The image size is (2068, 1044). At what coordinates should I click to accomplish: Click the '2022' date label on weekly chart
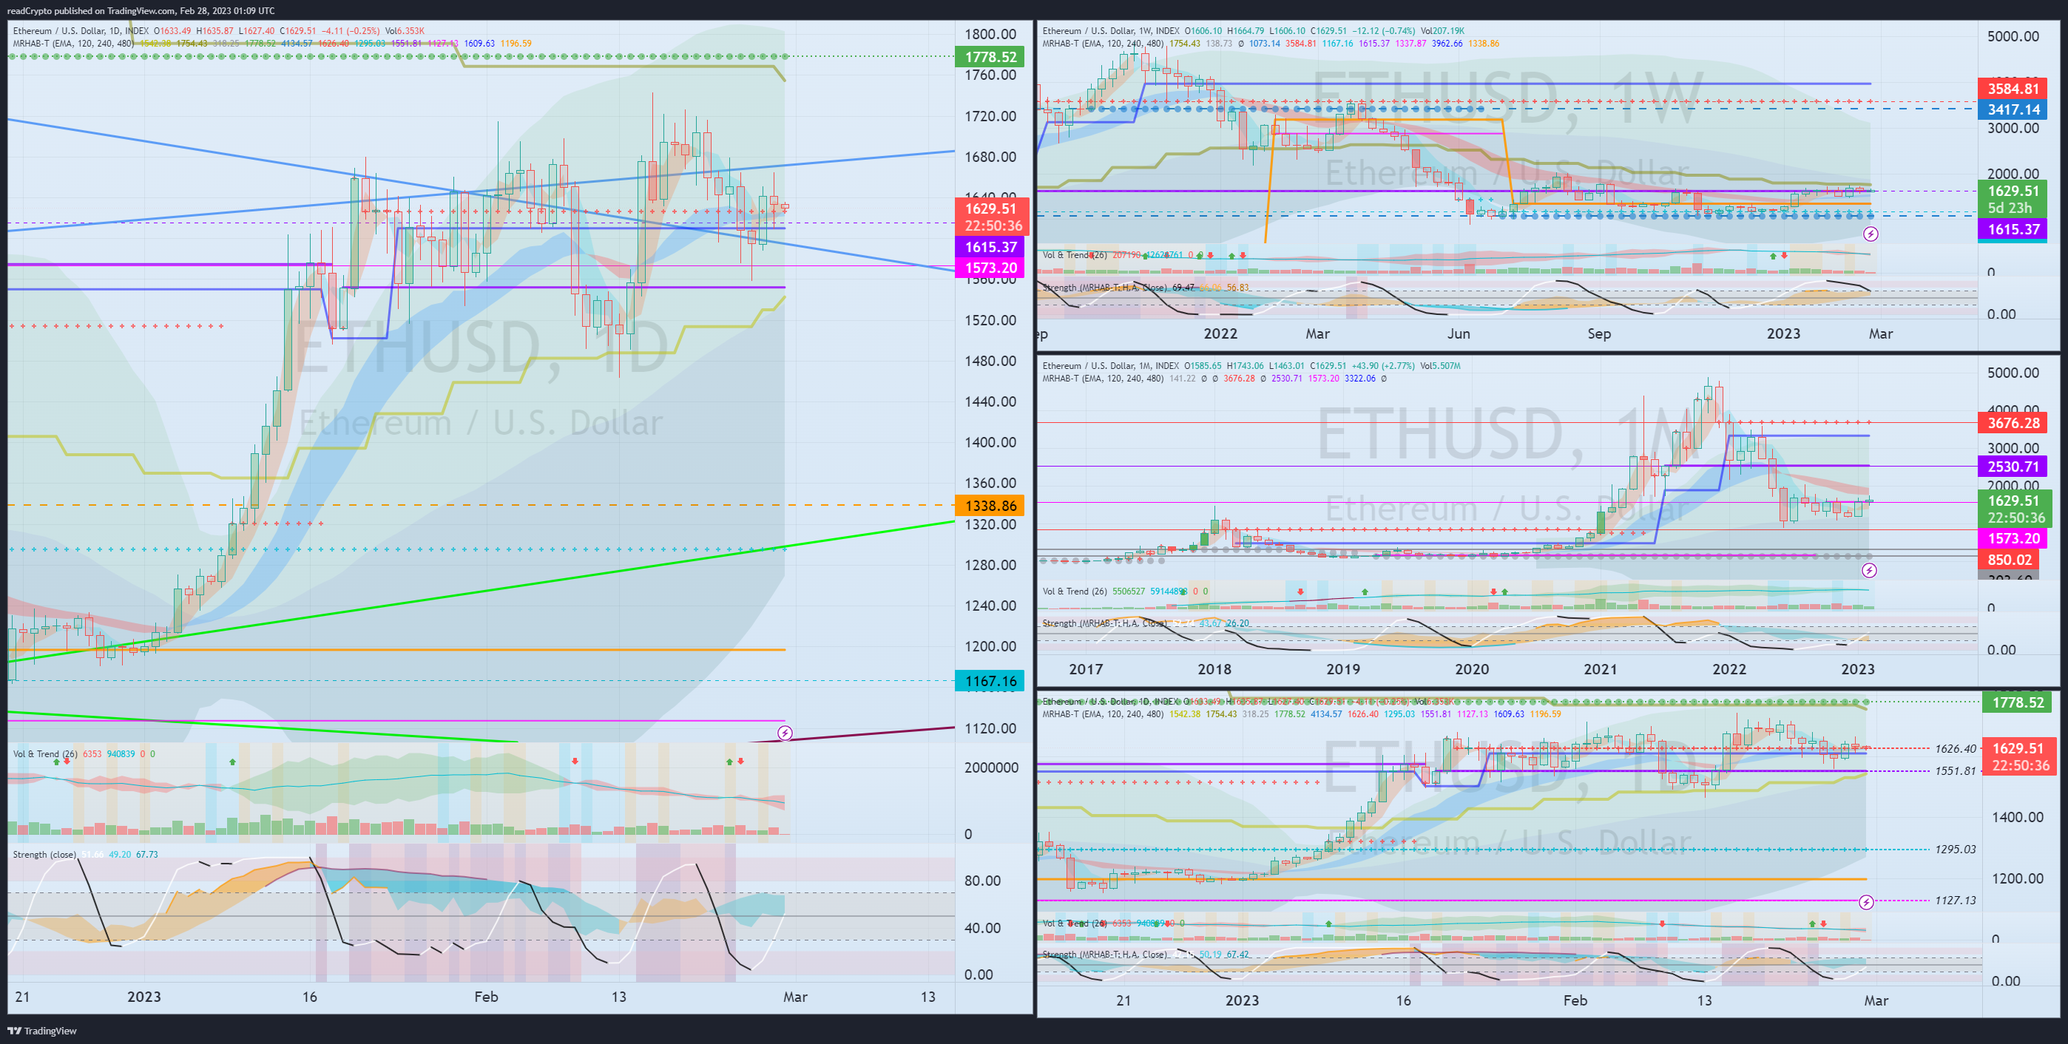click(x=1220, y=333)
